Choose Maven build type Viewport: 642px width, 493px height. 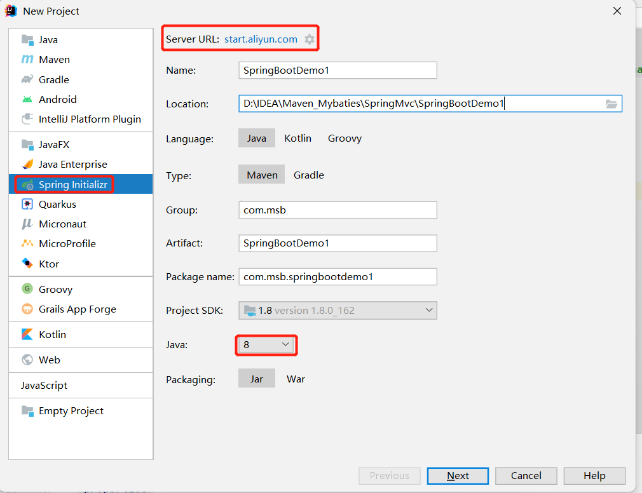click(262, 175)
